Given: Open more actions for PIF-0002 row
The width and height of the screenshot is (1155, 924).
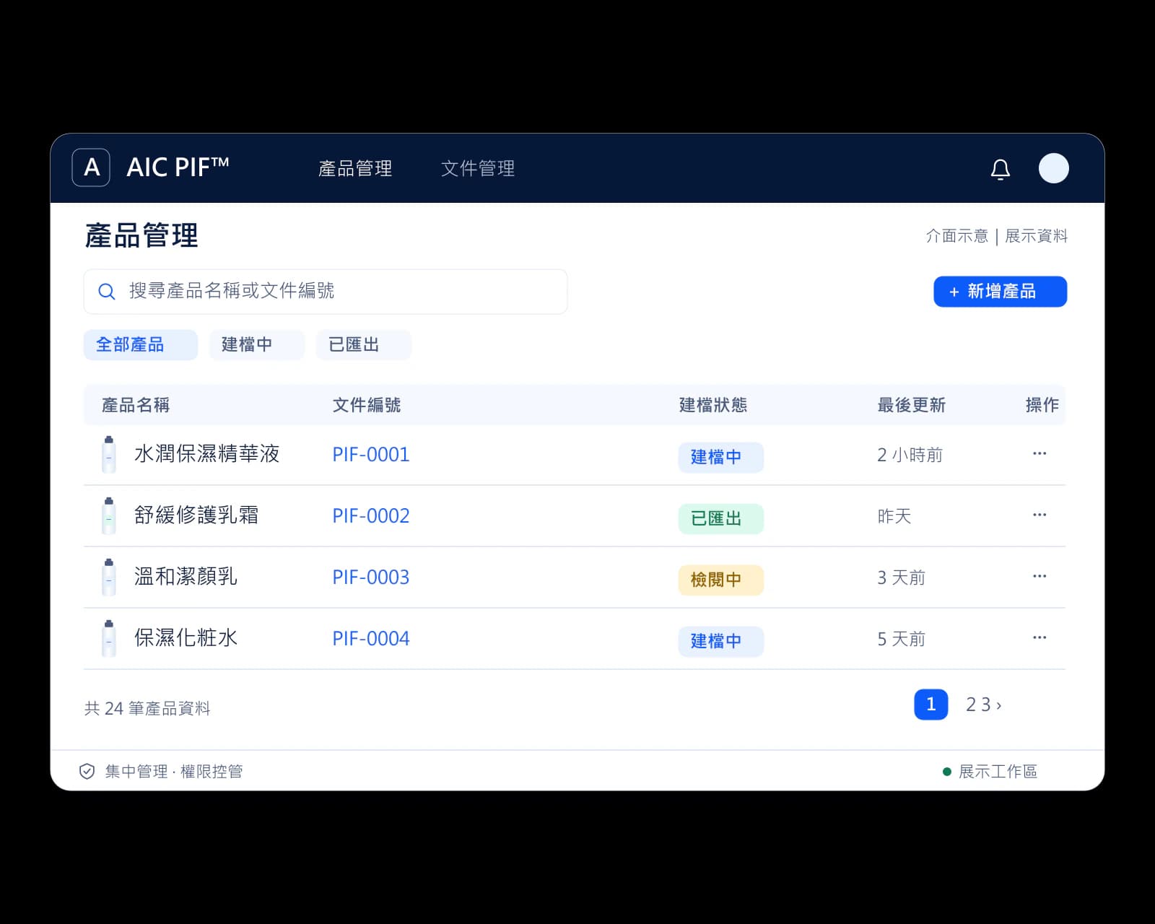Looking at the screenshot, I should pos(1039,515).
